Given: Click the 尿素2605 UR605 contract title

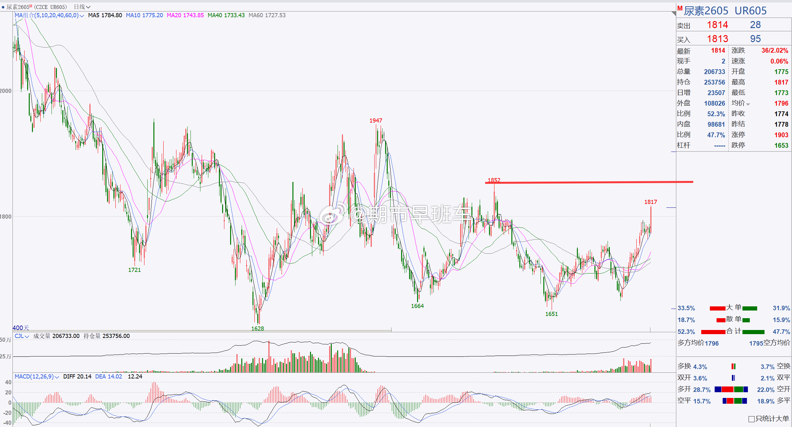Looking at the screenshot, I should click(x=725, y=11).
